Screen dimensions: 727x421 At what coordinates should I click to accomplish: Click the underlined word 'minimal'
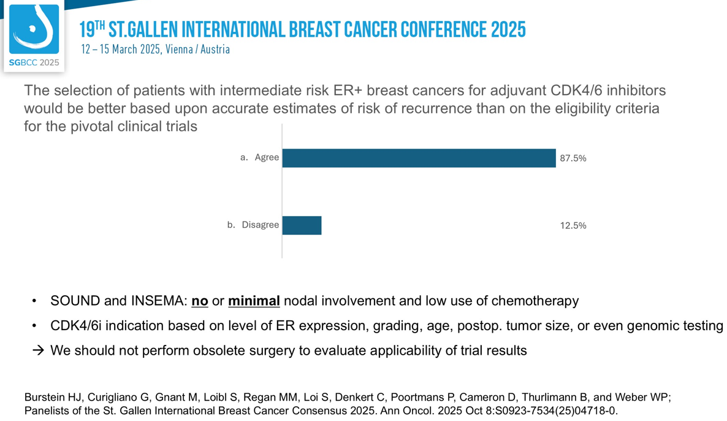coord(254,301)
